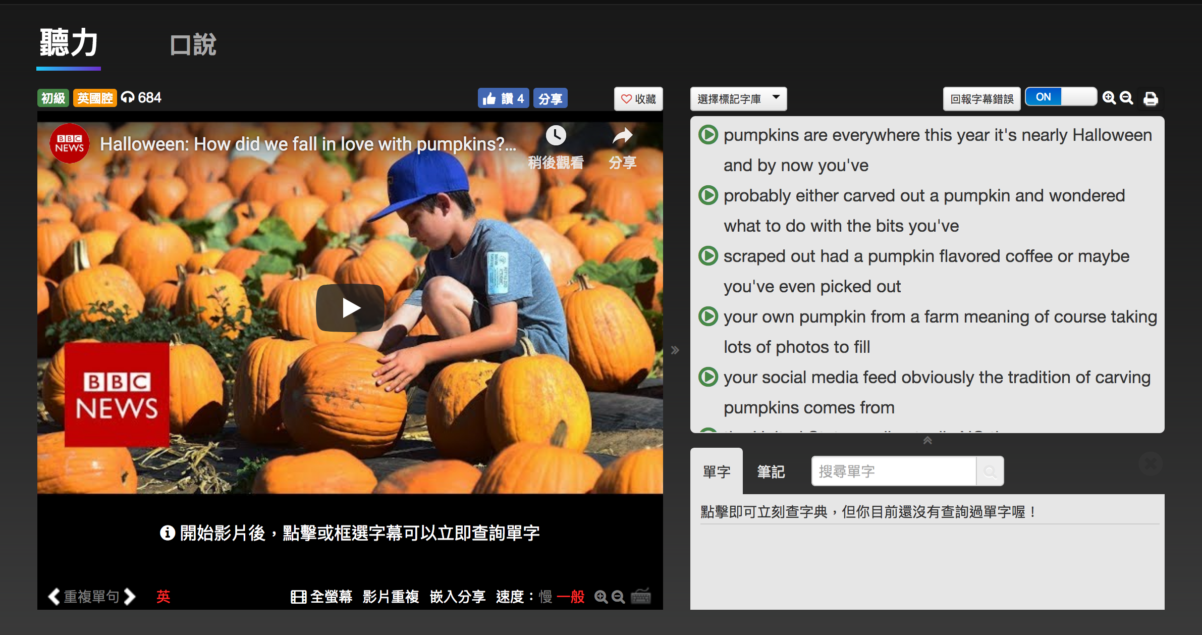This screenshot has height=635, width=1202.
Task: Click the text 'lots of photos to fill'
Action: 797,347
